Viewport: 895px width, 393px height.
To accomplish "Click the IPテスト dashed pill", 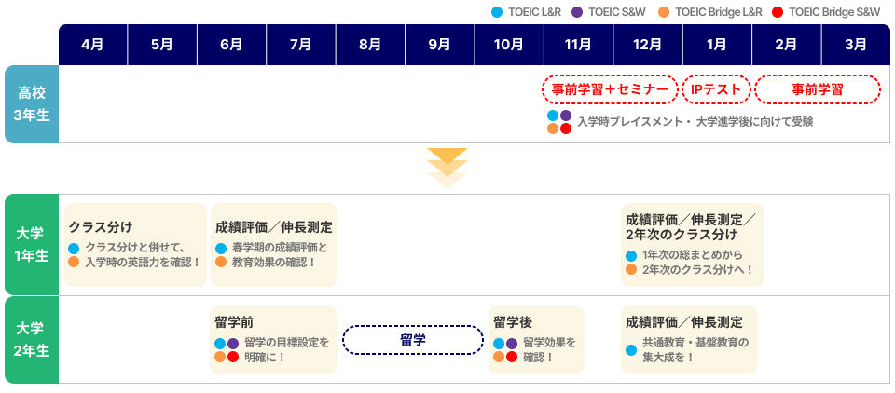I will pos(716,89).
